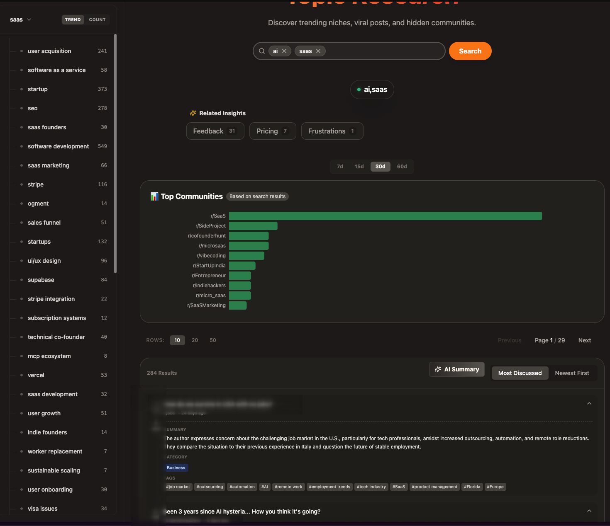The image size is (610, 526).
Task: Click the magnifier icon in search bar
Action: [262, 51]
